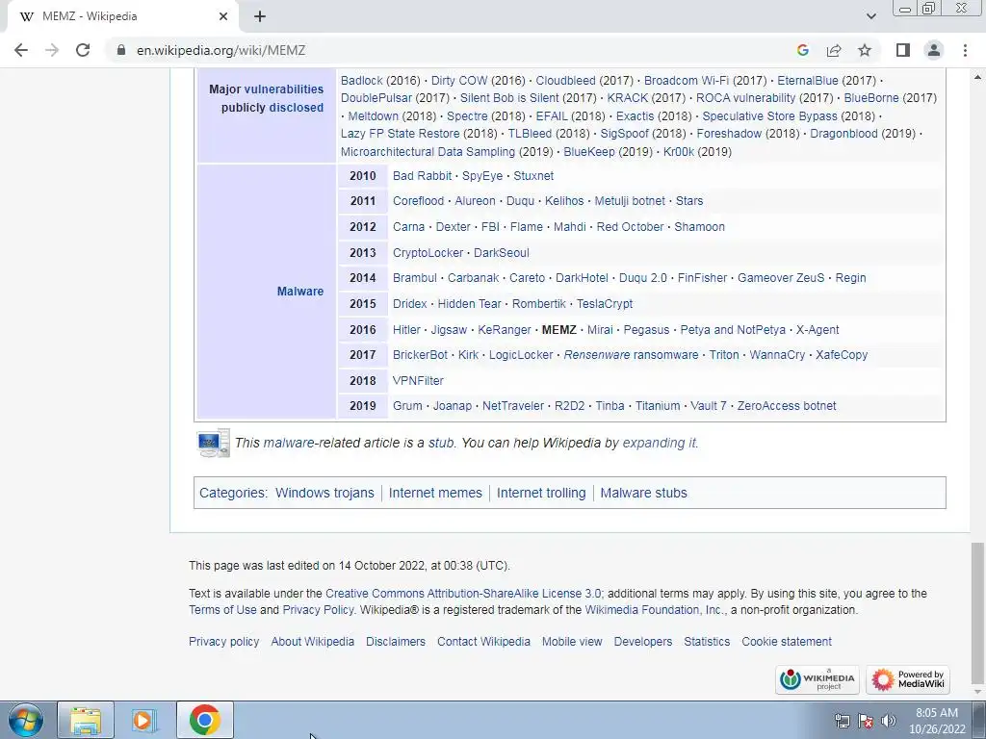This screenshot has height=739, width=986.
Task: Open the Bad Rabbit link
Action: (x=422, y=176)
